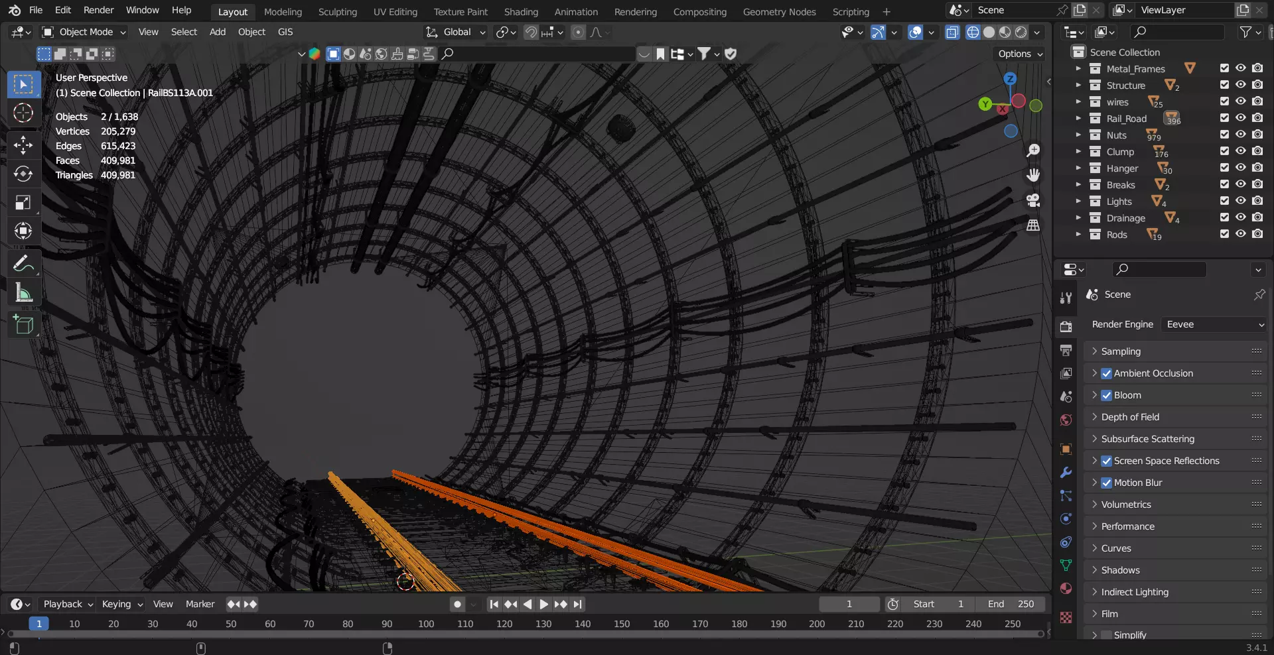1274x655 pixels.
Task: Open the World properties tab
Action: [x=1066, y=420]
